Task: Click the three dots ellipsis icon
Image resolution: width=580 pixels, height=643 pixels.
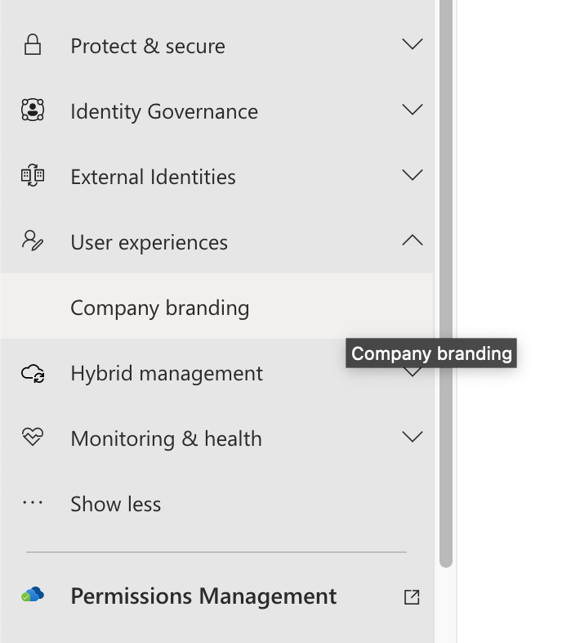Action: (33, 502)
